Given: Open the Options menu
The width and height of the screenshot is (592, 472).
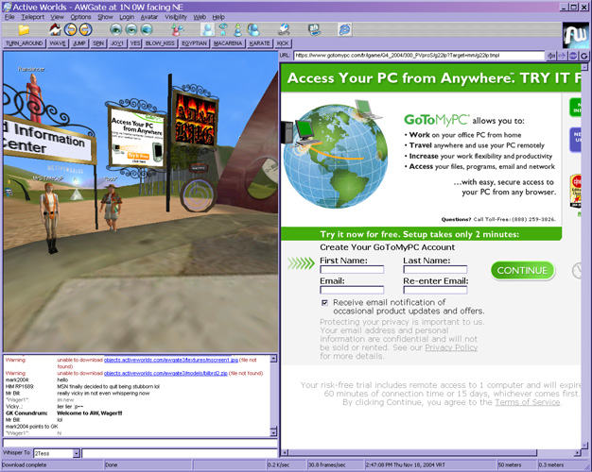Looking at the screenshot, I should pos(80,17).
